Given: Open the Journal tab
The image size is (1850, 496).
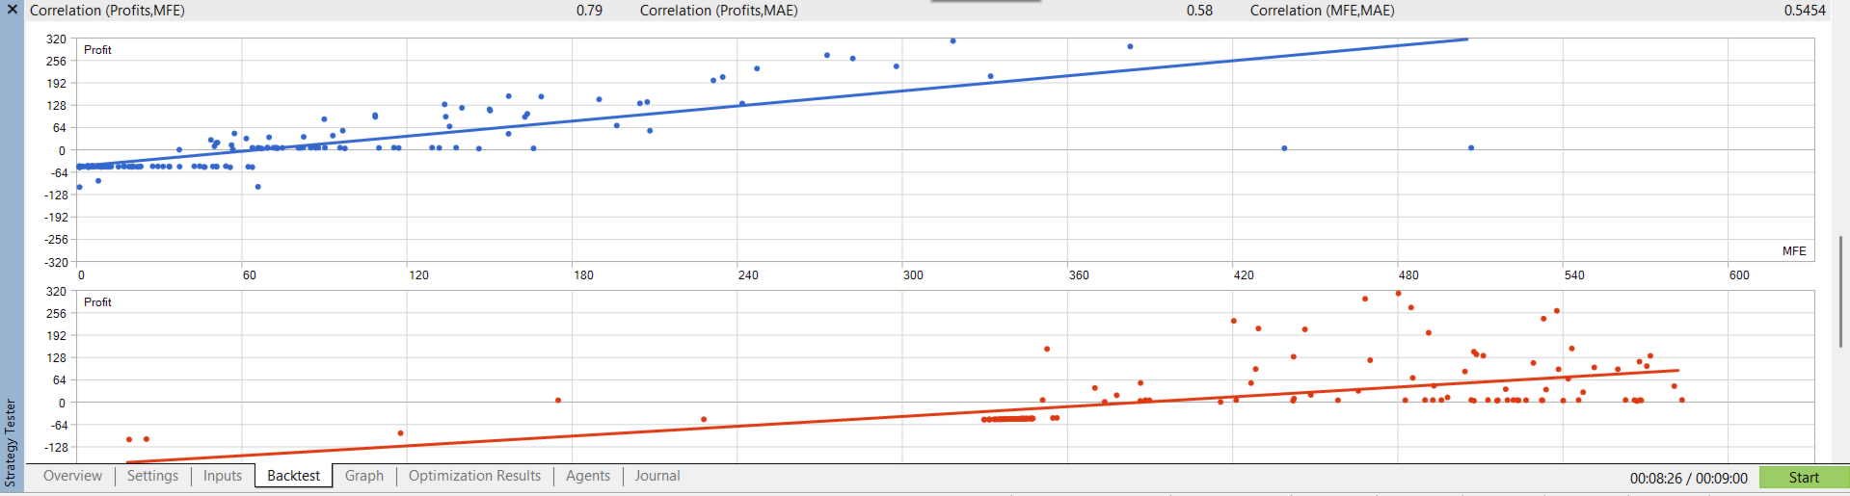Looking at the screenshot, I should [x=657, y=476].
